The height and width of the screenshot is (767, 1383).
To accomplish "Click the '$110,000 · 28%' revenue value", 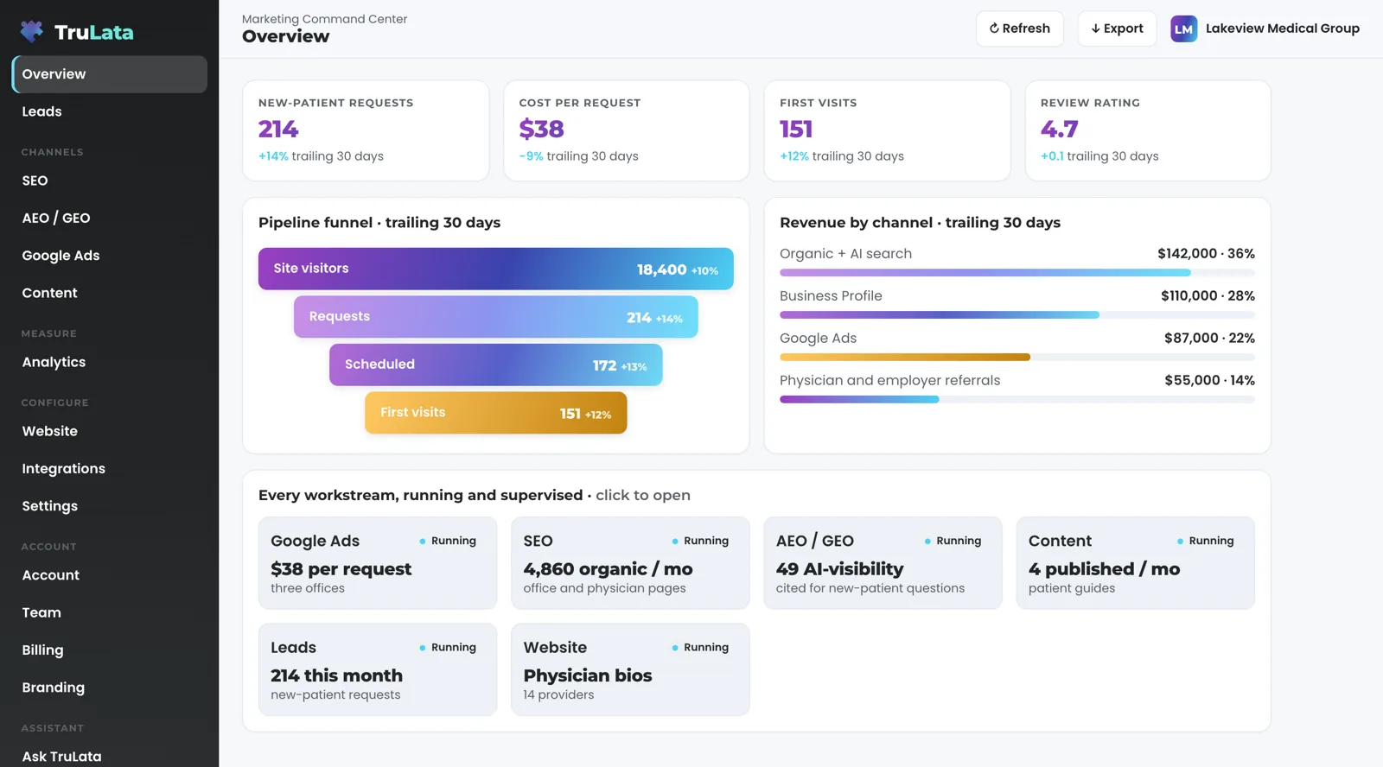I will [1208, 295].
